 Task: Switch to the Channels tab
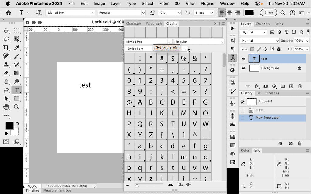tap(263, 24)
